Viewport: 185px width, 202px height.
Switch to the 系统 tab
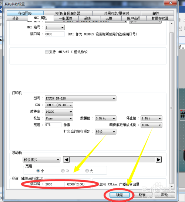(89, 18)
